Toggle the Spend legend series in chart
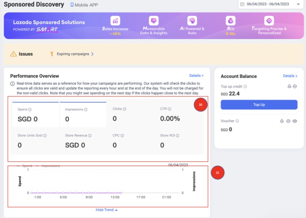 [24, 166]
